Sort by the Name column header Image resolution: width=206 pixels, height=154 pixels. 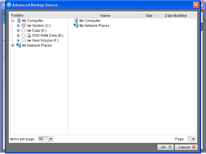105,15
